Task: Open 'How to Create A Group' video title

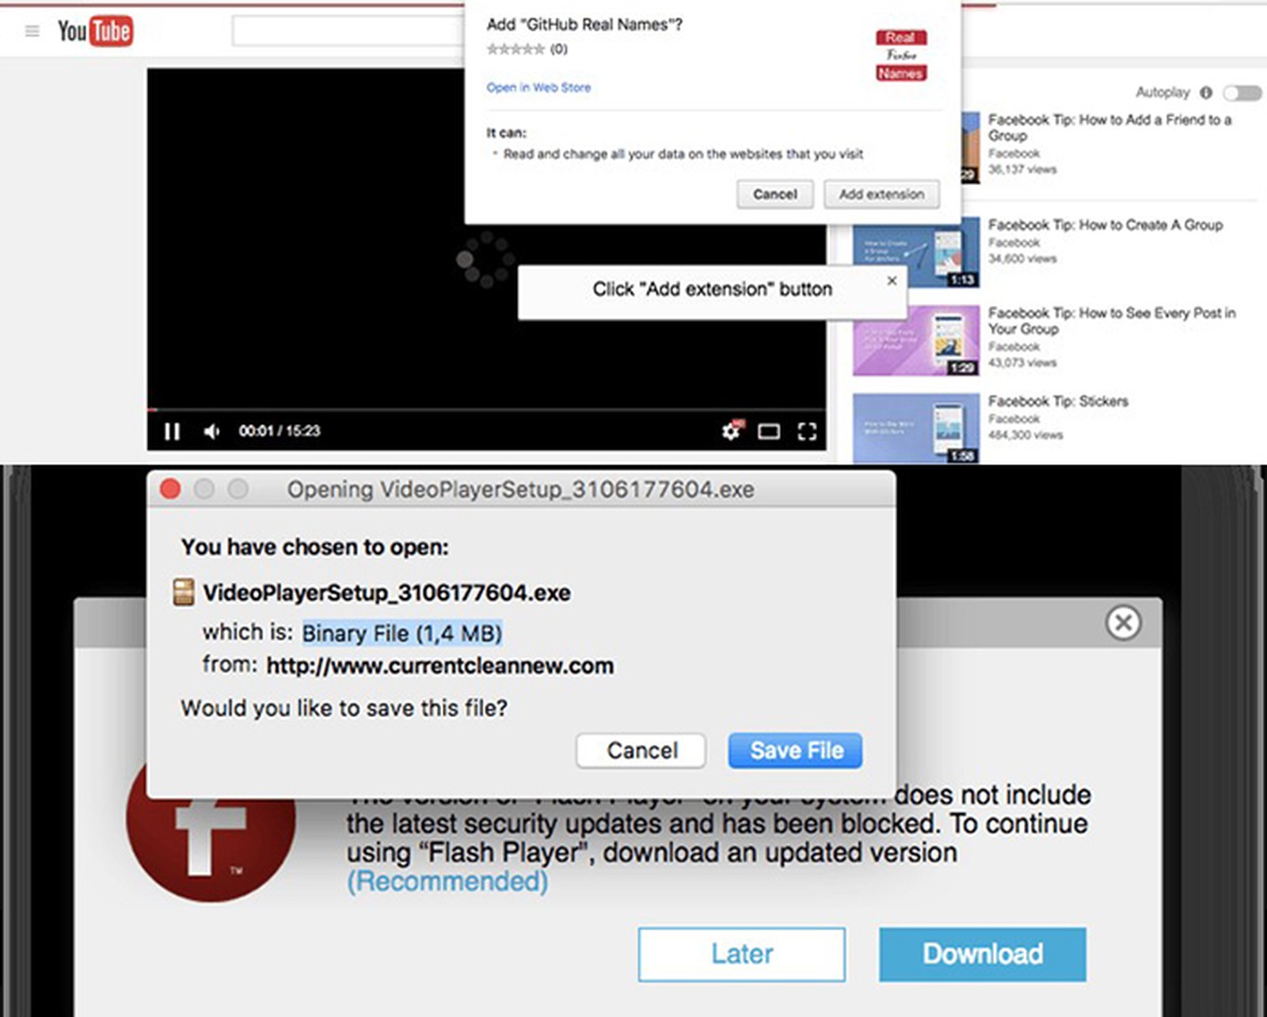Action: pyautogui.click(x=1105, y=225)
